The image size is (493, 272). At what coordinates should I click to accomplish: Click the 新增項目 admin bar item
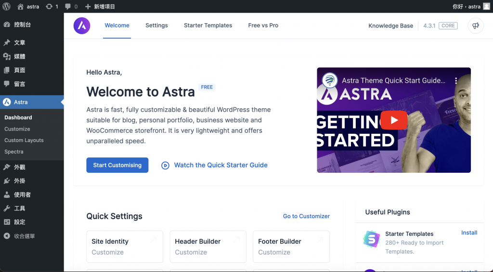tap(104, 6)
